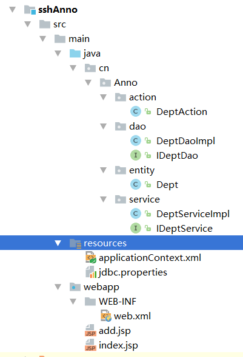Click the class icon beside DeptAction

[136, 111]
